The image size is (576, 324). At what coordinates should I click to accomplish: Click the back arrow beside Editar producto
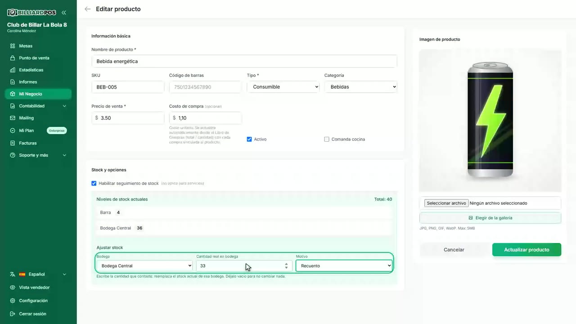coord(88,9)
